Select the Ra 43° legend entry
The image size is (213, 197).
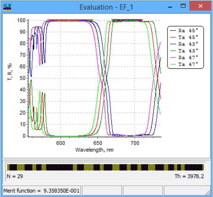[184, 44]
